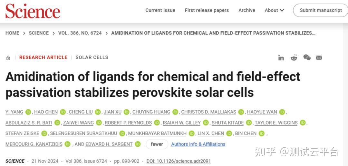Share article by email envelope icon
This screenshot has width=348, height=166.
click(x=319, y=58)
